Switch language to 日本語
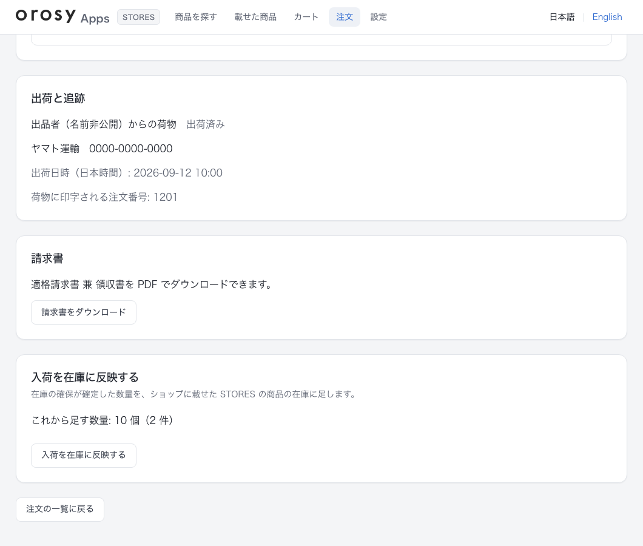The height and width of the screenshot is (546, 643). 562,17
